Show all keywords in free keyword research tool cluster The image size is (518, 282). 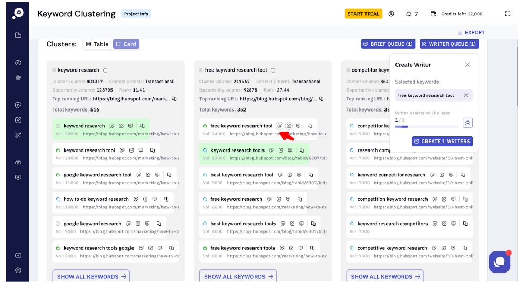238,276
